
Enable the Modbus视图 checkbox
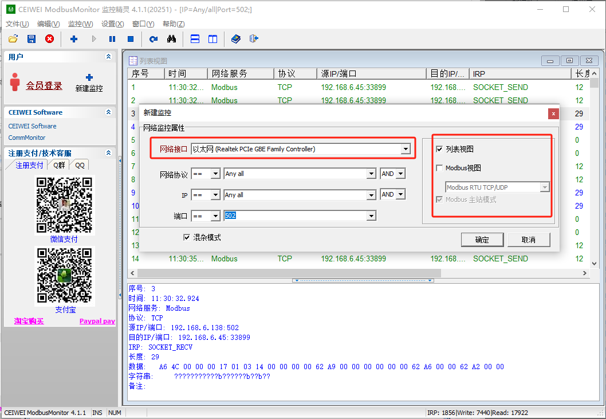click(439, 168)
